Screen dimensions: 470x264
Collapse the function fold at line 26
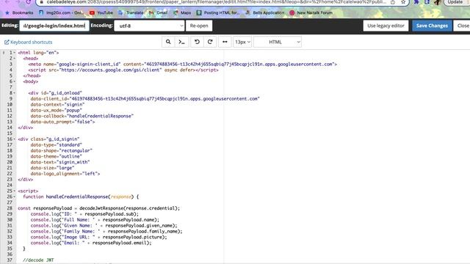pyautogui.click(x=15, y=197)
